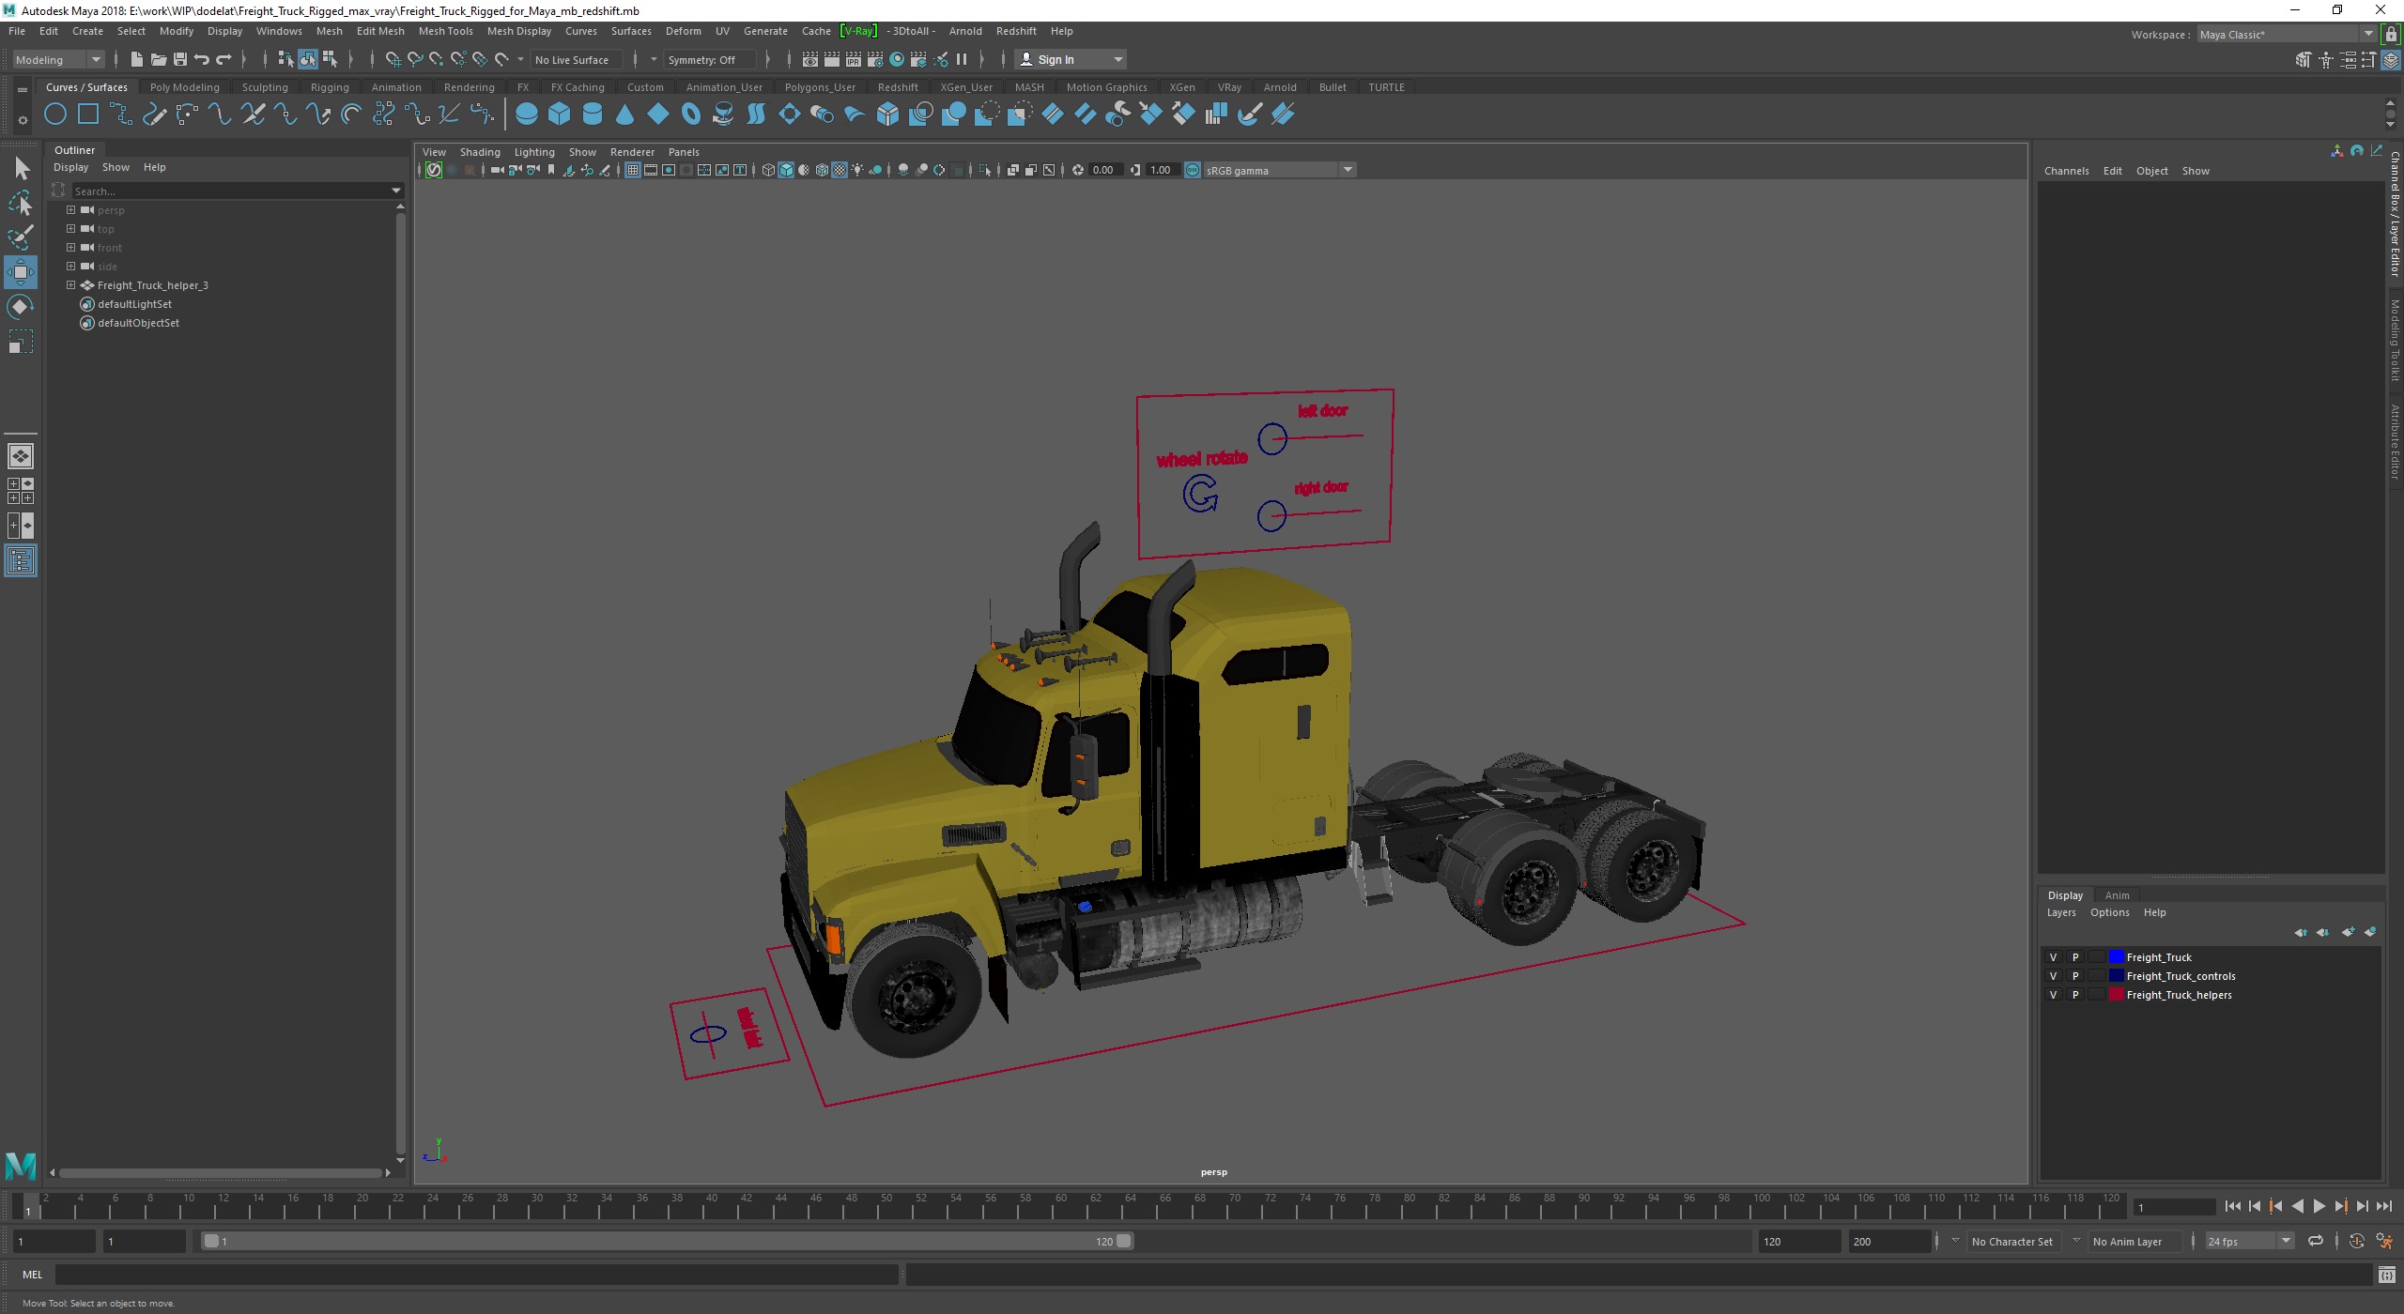The width and height of the screenshot is (2404, 1314).
Task: Open the Redshift menu in menu bar
Action: (x=1016, y=31)
